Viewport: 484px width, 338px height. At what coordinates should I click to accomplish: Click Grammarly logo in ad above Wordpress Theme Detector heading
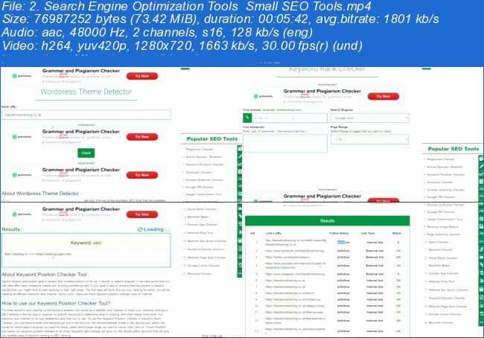coord(22,76)
